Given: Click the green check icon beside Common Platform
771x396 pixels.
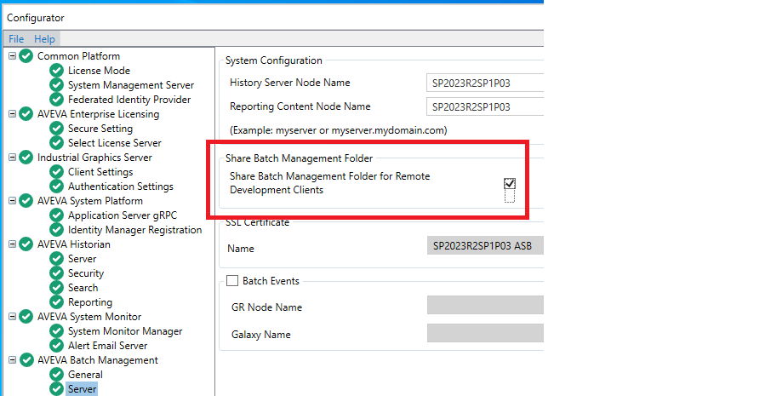Looking at the screenshot, I should [26, 56].
